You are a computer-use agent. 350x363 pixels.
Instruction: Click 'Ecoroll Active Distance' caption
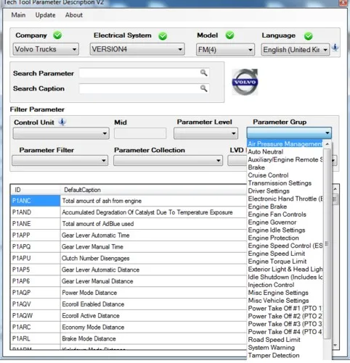point(91,315)
